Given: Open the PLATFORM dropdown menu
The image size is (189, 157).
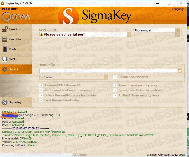Looking at the screenshot, I should coord(9,9).
